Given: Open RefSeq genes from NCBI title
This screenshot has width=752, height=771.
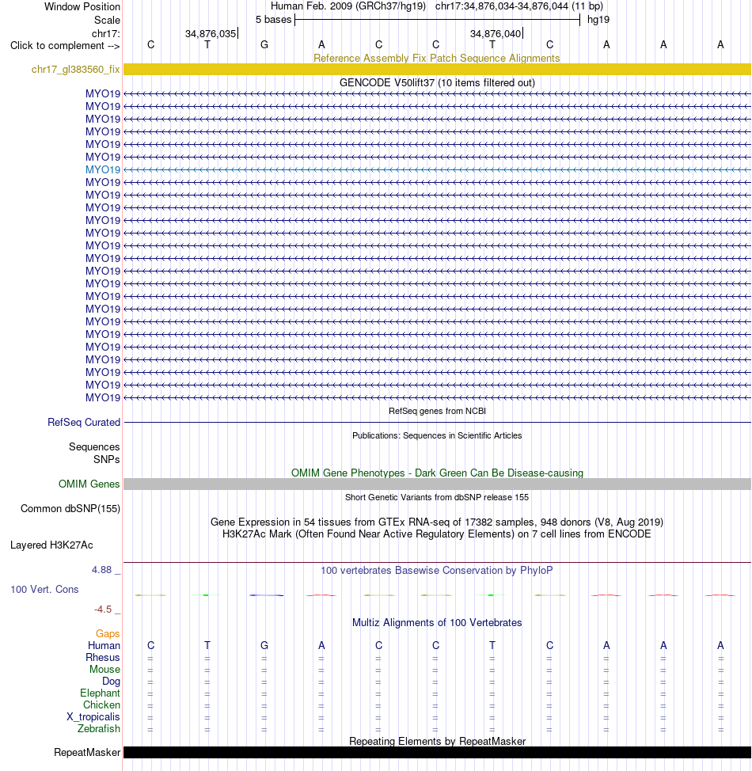Looking at the screenshot, I should 437,411.
